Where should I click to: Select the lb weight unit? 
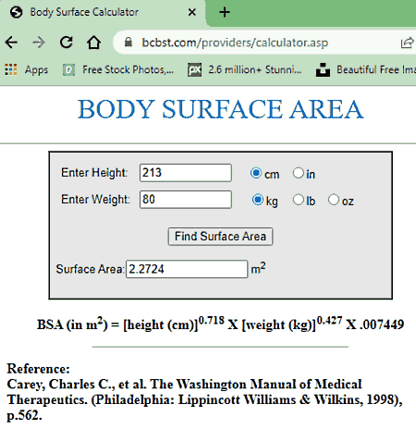[x=299, y=200]
